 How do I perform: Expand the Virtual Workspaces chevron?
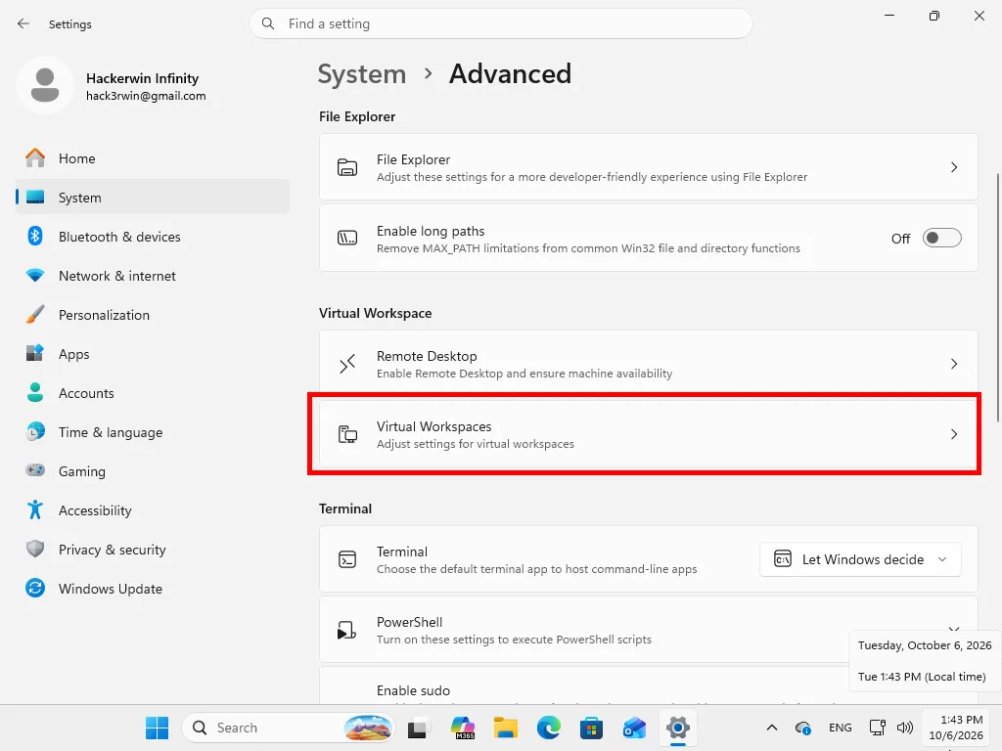pyautogui.click(x=953, y=434)
